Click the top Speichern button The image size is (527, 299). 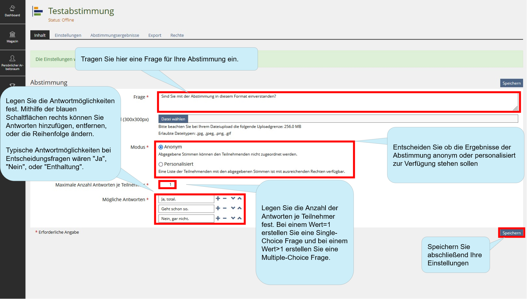pyautogui.click(x=511, y=83)
